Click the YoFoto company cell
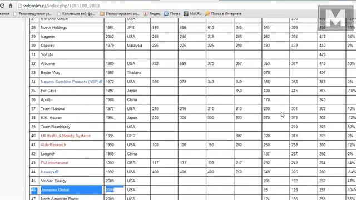Screen dimensions: 356x200 tap(72, 54)
